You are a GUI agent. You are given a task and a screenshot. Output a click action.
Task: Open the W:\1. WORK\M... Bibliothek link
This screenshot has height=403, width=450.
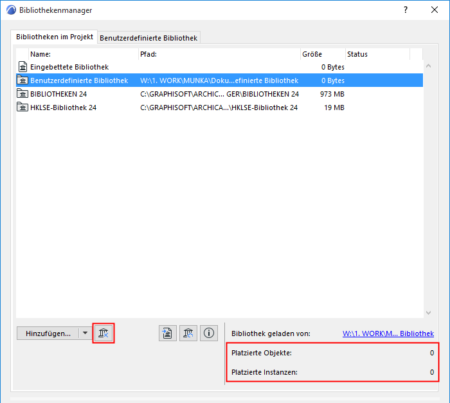tap(388, 333)
